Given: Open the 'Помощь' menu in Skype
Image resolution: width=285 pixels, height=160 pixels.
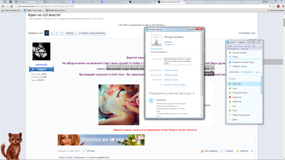Looking at the screenshot, I should 245,49.
